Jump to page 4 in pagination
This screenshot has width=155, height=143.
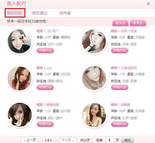click(x=46, y=141)
